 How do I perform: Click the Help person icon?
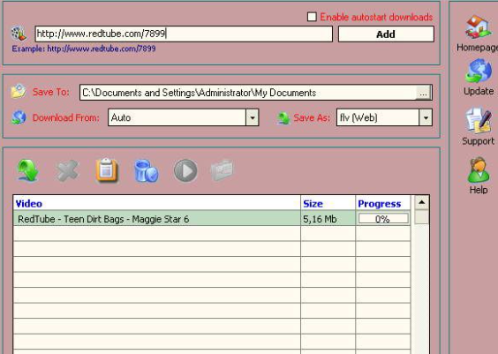[479, 169]
